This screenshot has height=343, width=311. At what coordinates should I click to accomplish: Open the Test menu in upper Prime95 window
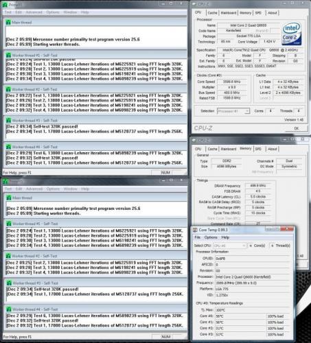tap(8, 12)
